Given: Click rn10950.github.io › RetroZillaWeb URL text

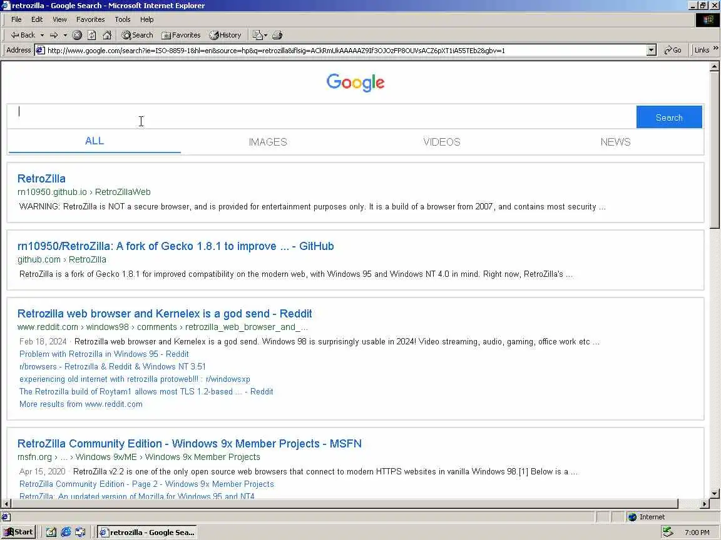Looking at the screenshot, I should [84, 192].
